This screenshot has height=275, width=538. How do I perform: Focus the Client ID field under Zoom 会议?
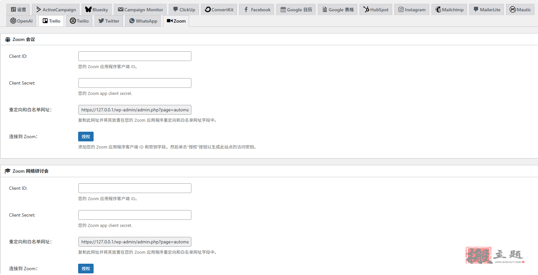point(135,56)
